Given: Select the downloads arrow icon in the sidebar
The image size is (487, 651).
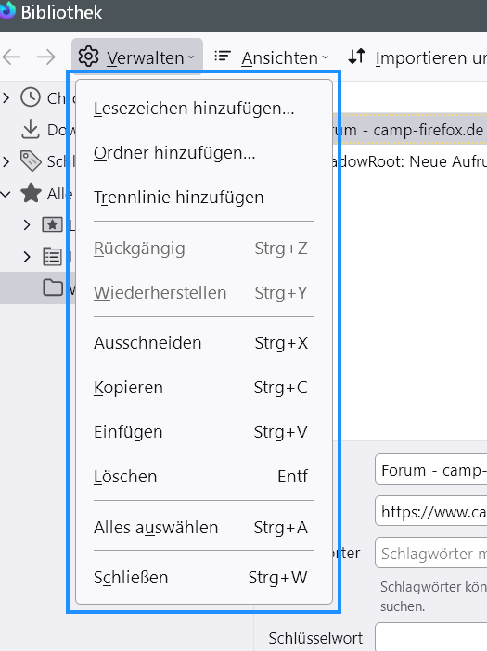Looking at the screenshot, I should [31, 129].
